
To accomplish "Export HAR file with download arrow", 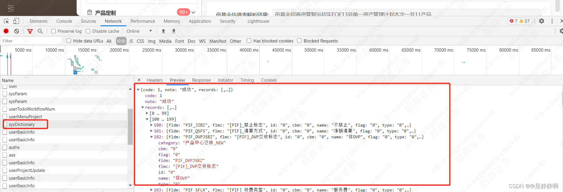I will (174, 31).
